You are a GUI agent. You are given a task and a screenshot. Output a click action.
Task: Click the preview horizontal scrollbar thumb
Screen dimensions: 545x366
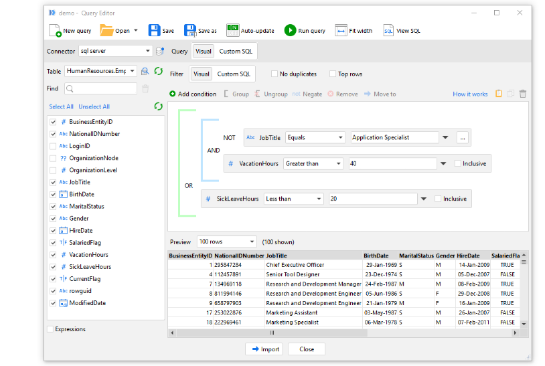[271, 333]
